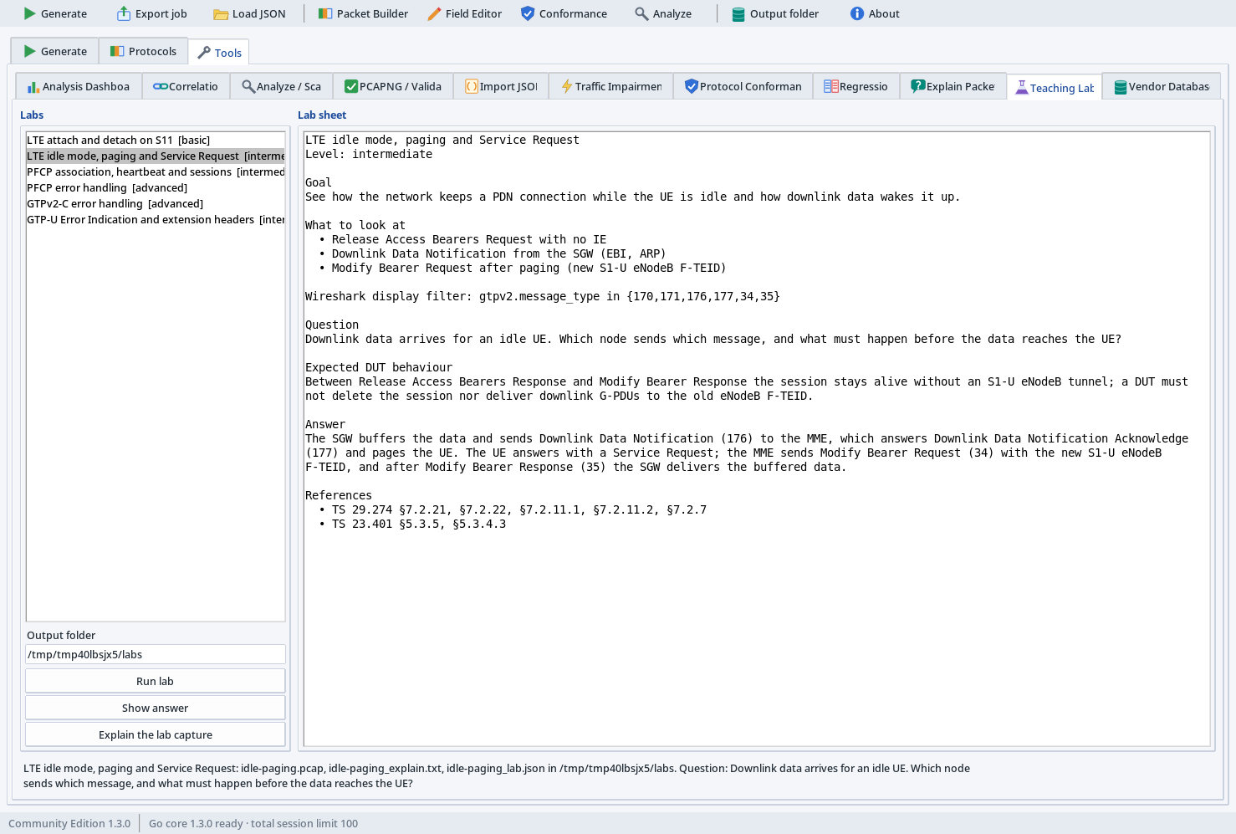Click the Generate play icon in top toolbar
Image resolution: width=1236 pixels, height=834 pixels.
30,13
